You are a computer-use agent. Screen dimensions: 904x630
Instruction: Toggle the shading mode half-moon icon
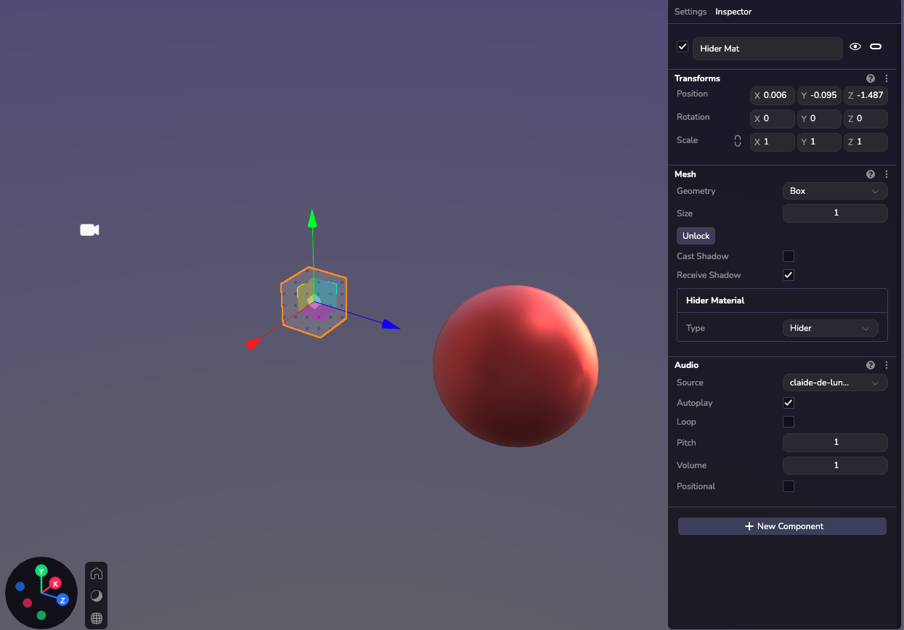(97, 596)
